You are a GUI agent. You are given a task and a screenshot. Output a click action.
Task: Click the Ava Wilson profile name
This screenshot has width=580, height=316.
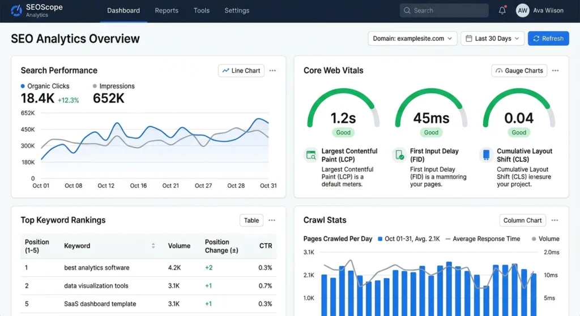(x=548, y=10)
